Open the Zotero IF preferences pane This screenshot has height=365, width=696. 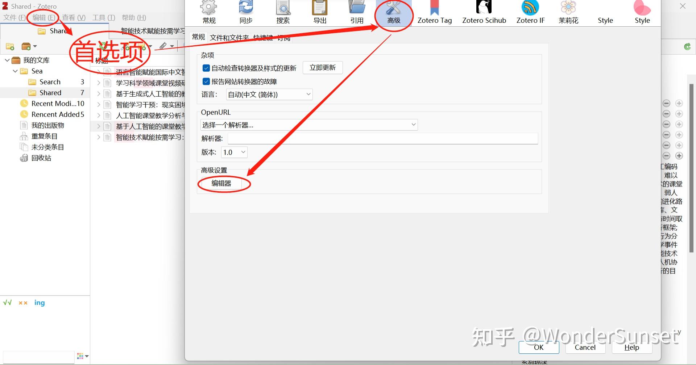530,12
